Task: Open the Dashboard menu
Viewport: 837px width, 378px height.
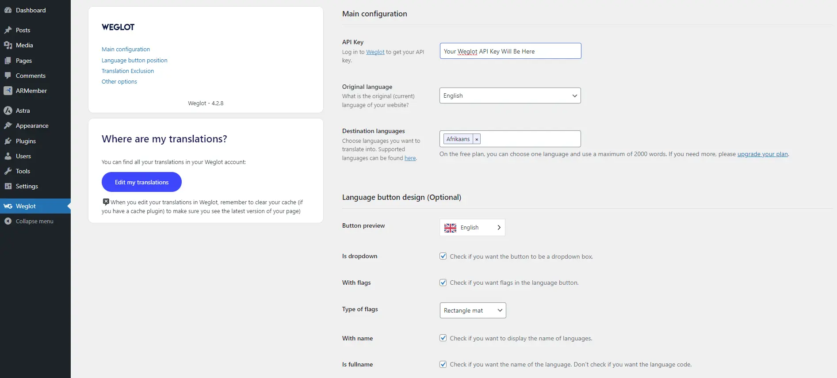Action: pos(35,10)
